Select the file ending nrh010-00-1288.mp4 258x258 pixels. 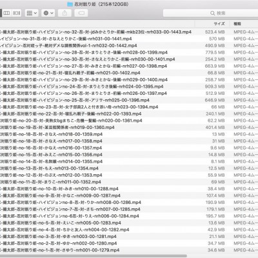pyautogui.click(x=129, y=189)
